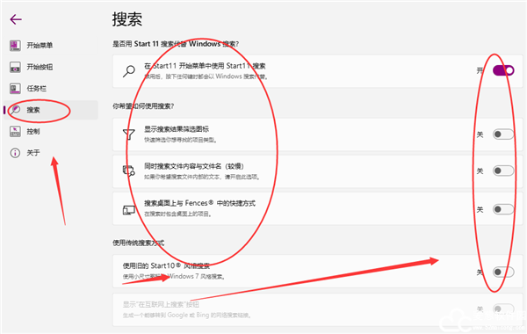The width and height of the screenshot is (527, 334).
Task: Click the 显示搜索结果筛选图标 label
Action: [177, 129]
